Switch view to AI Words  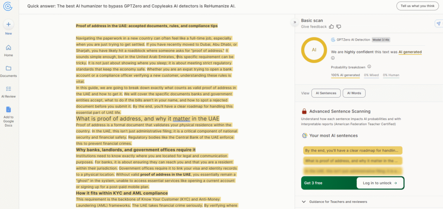(x=354, y=93)
